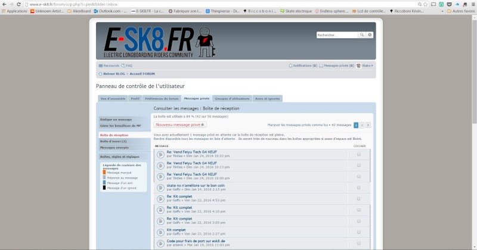Click next page arrow in pagination
This screenshot has height=250, width=477.
368,125
